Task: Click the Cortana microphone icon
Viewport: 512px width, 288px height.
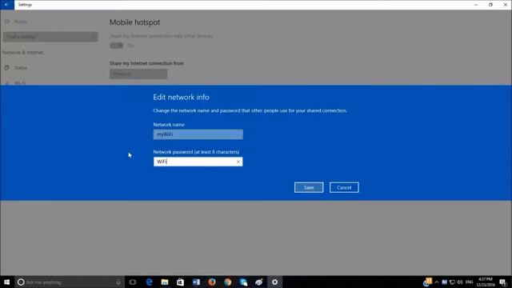Action: tap(118, 282)
